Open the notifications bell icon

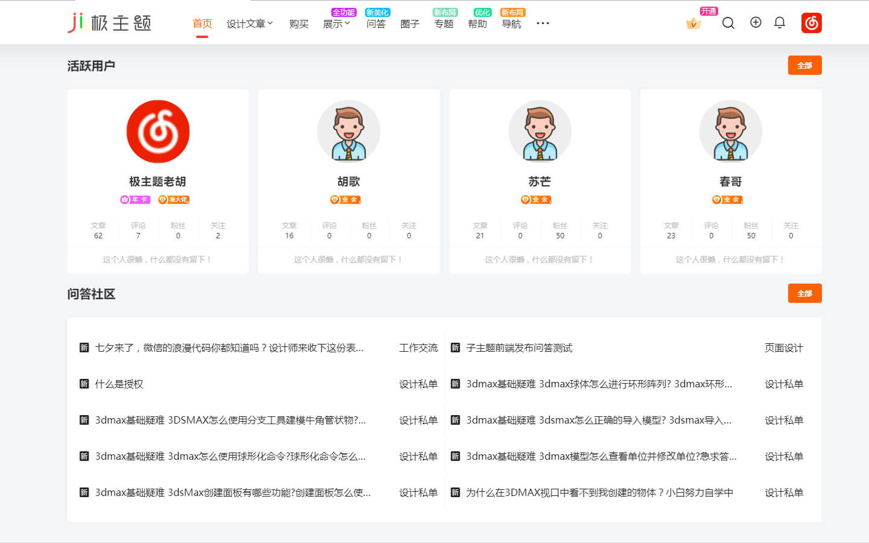tap(780, 23)
